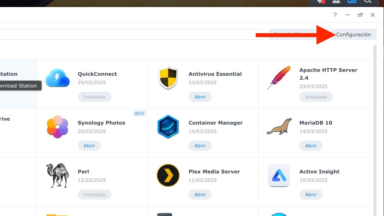Click Instalado under QuickConnect
Image resolution: width=384 pixels, height=216 pixels.
click(95, 97)
